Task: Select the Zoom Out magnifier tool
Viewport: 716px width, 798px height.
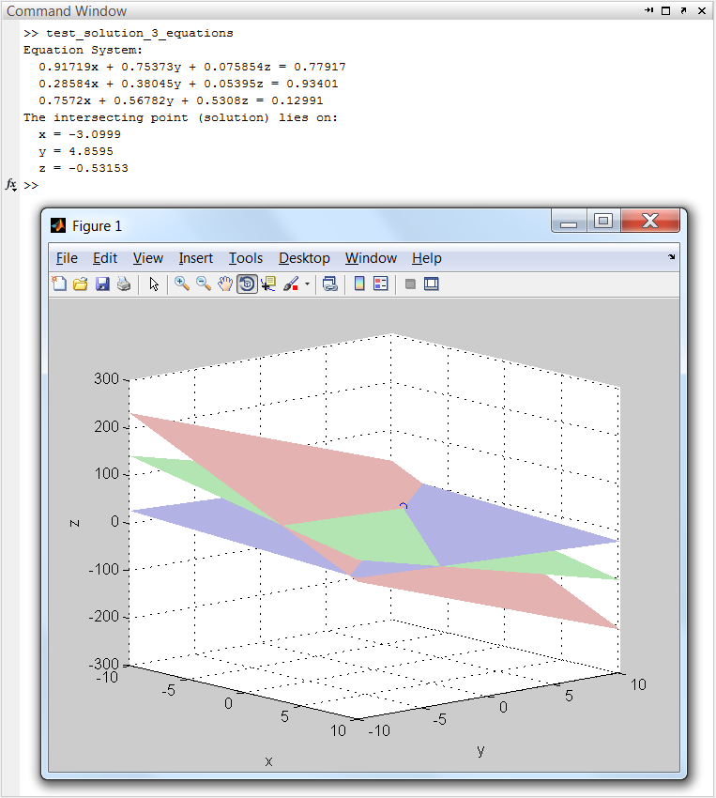Action: tap(203, 284)
